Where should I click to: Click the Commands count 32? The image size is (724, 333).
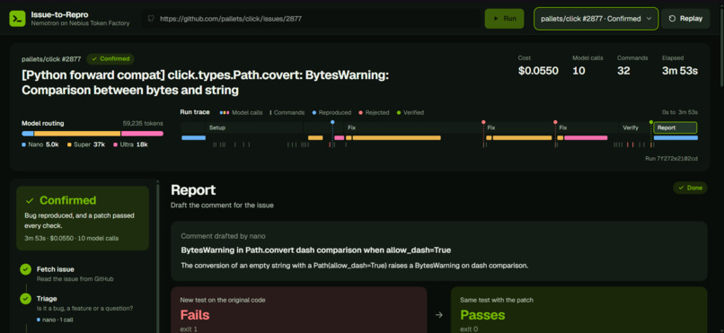[x=624, y=71]
